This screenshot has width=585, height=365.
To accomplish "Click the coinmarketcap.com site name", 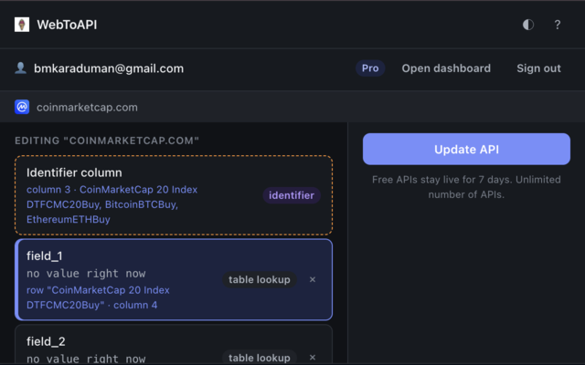I will point(87,108).
